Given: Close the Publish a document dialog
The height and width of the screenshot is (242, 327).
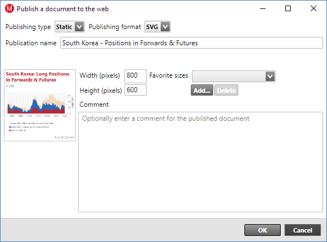Looking at the screenshot, I should (314, 8).
